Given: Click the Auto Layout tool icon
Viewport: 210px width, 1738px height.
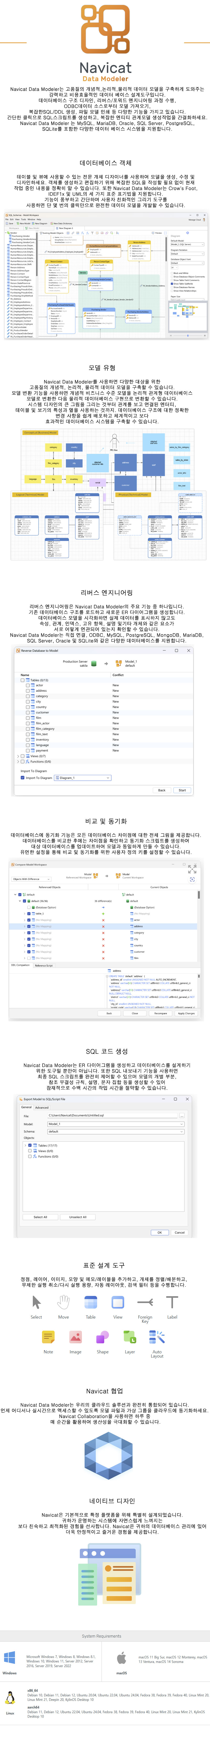Looking at the screenshot, I should [157, 1337].
